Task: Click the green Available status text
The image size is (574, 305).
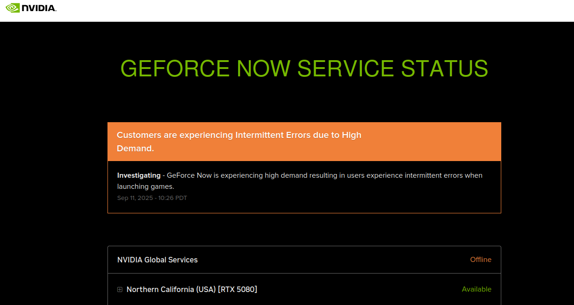Action: click(x=476, y=289)
